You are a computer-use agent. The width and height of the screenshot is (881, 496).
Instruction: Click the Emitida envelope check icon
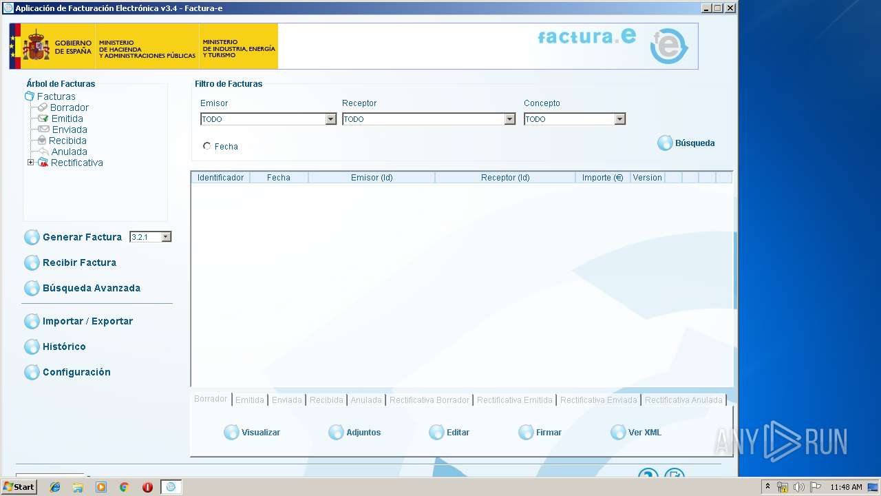pyautogui.click(x=43, y=118)
